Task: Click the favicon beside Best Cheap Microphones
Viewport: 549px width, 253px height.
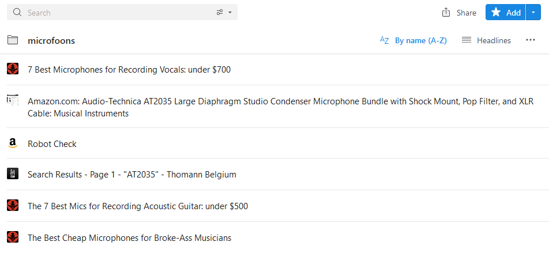Action: point(13,237)
